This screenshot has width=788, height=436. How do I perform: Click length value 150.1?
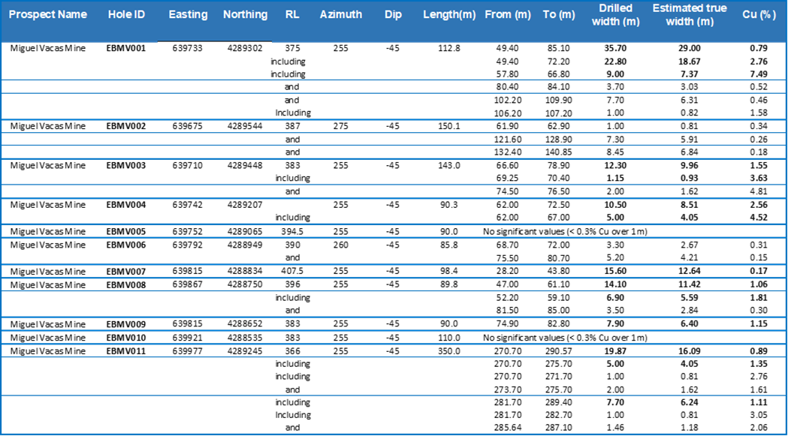pos(449,126)
